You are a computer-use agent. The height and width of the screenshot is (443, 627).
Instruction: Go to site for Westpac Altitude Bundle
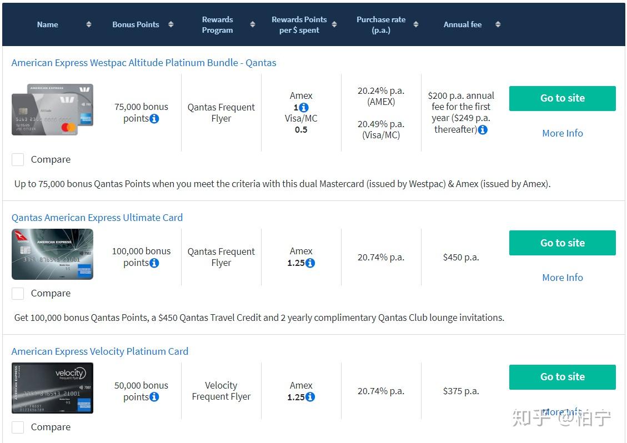pyautogui.click(x=562, y=98)
